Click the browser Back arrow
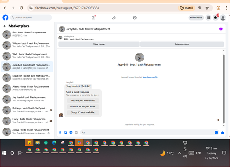230x167 pixels. (5, 8)
